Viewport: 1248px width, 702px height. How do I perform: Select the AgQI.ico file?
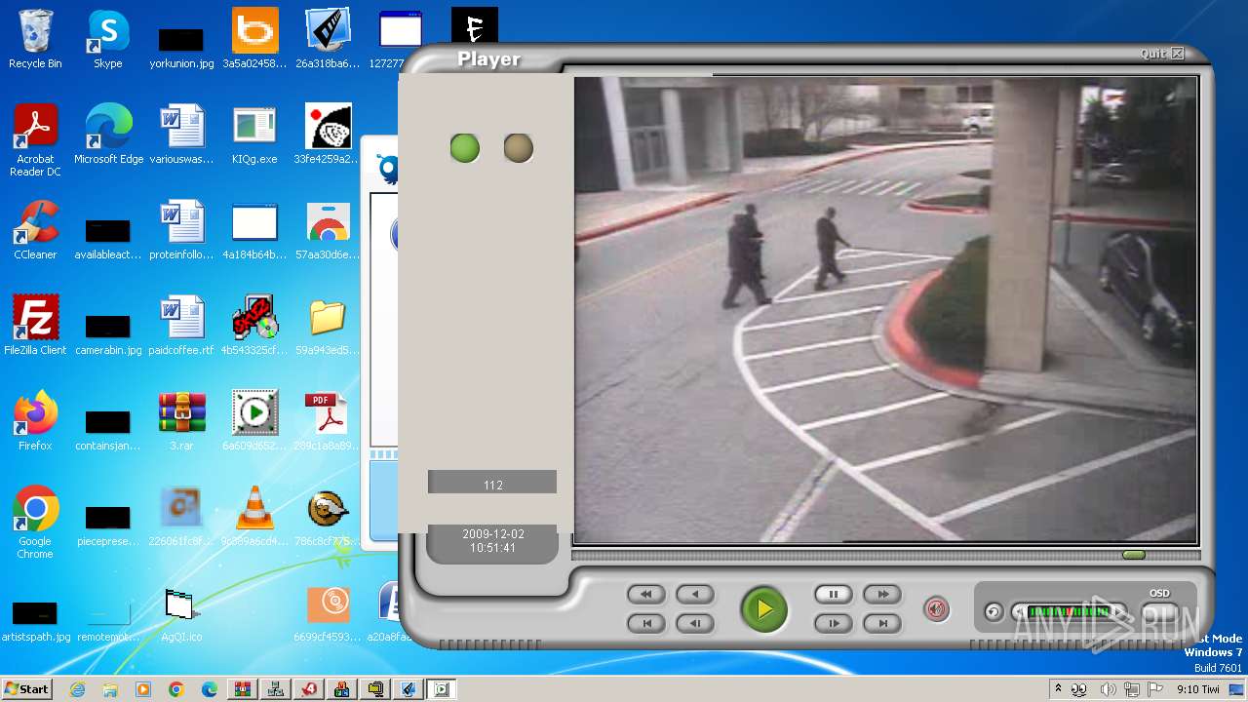181,612
